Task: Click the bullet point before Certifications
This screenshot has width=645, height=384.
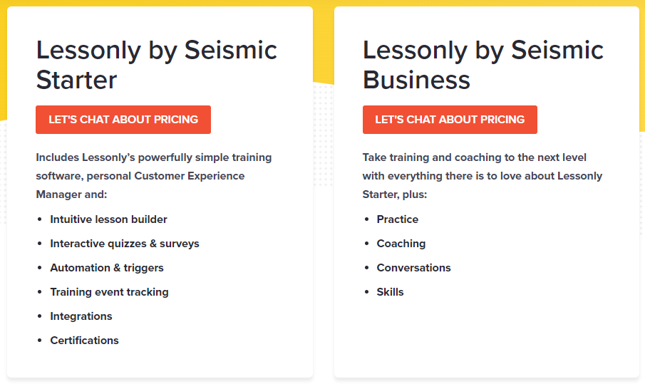Action: [x=39, y=341]
